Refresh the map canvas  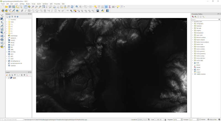(72, 7)
